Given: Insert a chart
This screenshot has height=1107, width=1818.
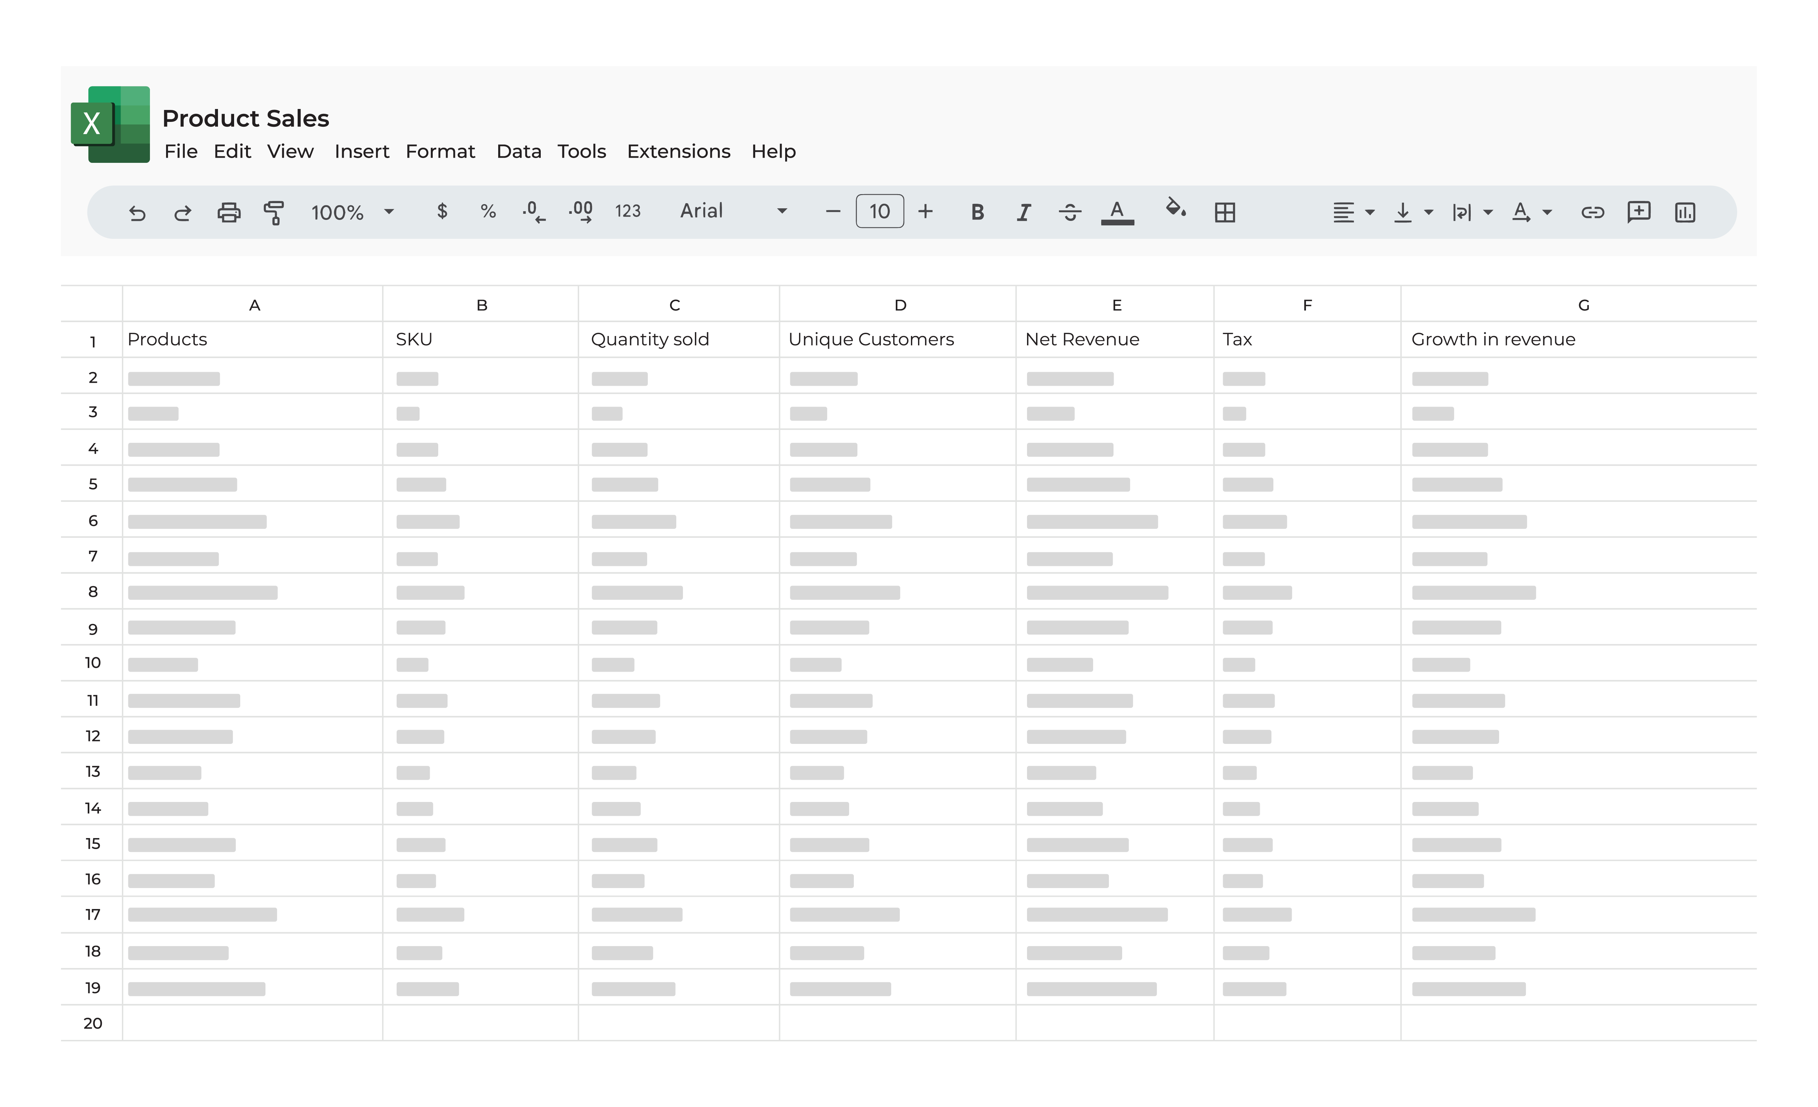Looking at the screenshot, I should (1685, 212).
